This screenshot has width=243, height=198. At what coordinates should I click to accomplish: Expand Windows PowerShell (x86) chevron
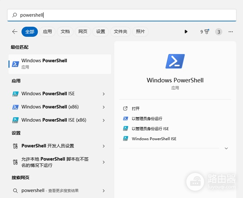[104, 107]
